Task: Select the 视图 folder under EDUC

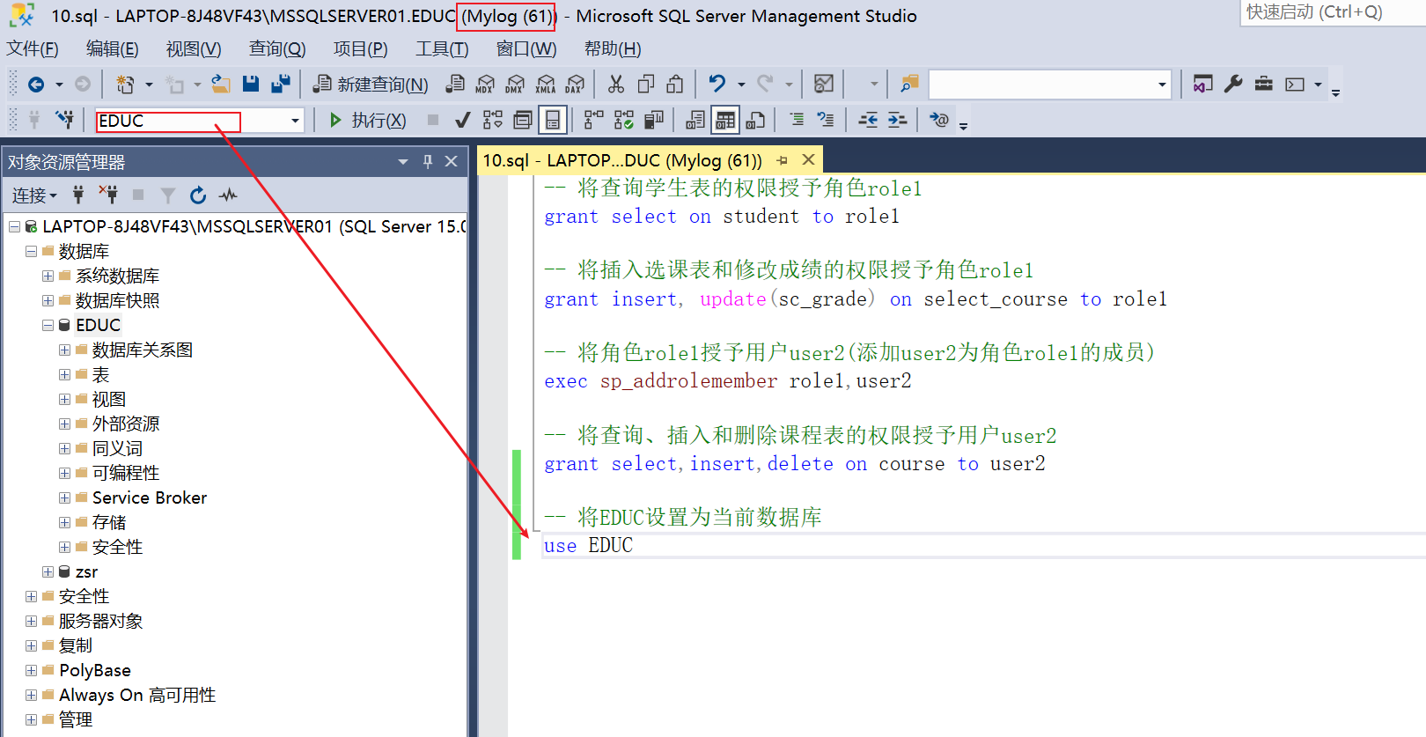Action: (109, 399)
